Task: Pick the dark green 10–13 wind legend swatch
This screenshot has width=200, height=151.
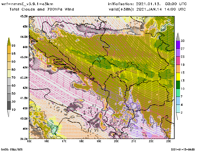Action: [178, 85]
